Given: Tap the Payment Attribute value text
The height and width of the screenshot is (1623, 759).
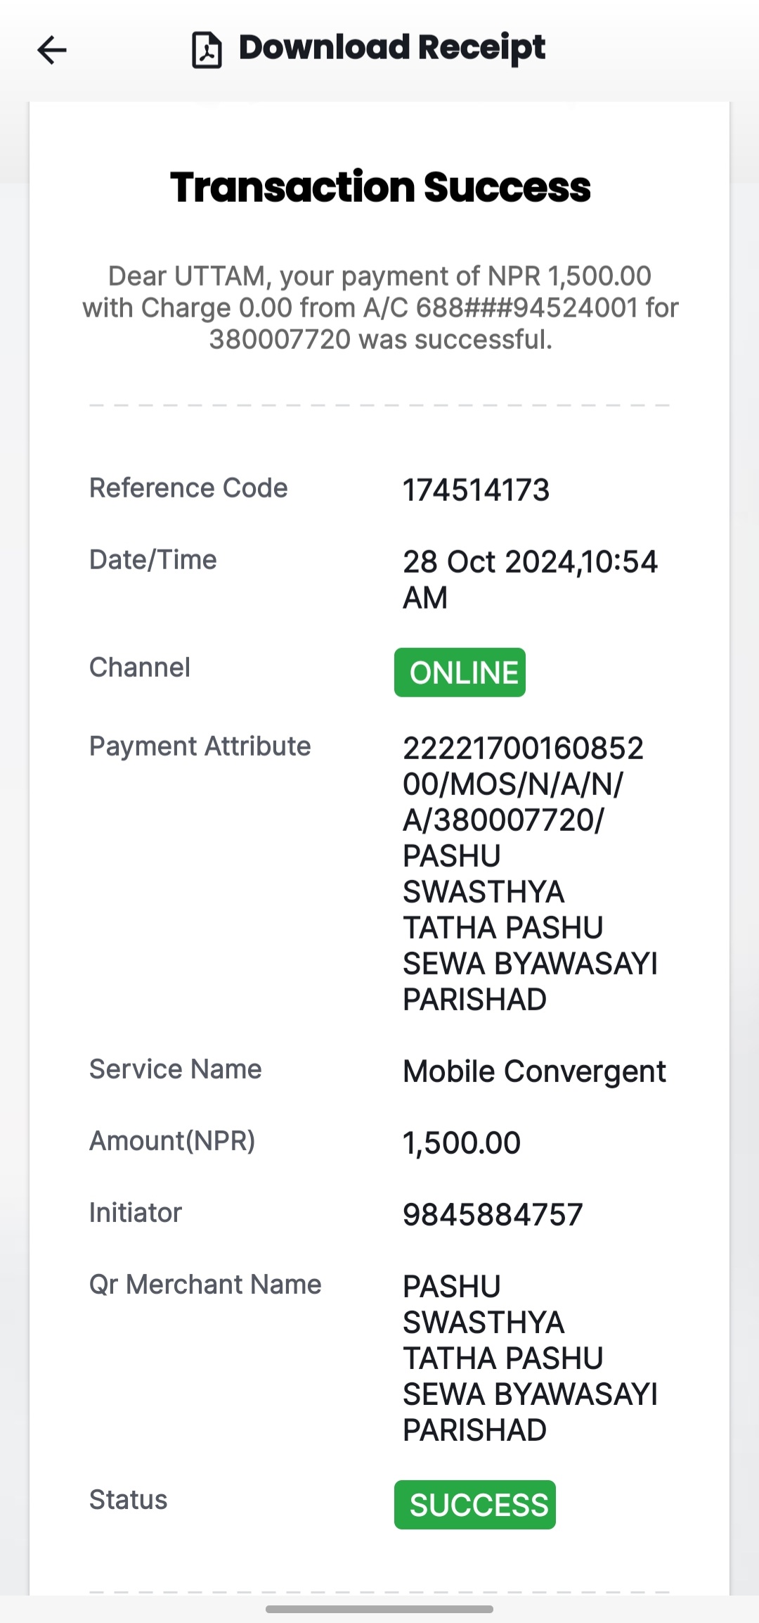Looking at the screenshot, I should coord(530,874).
